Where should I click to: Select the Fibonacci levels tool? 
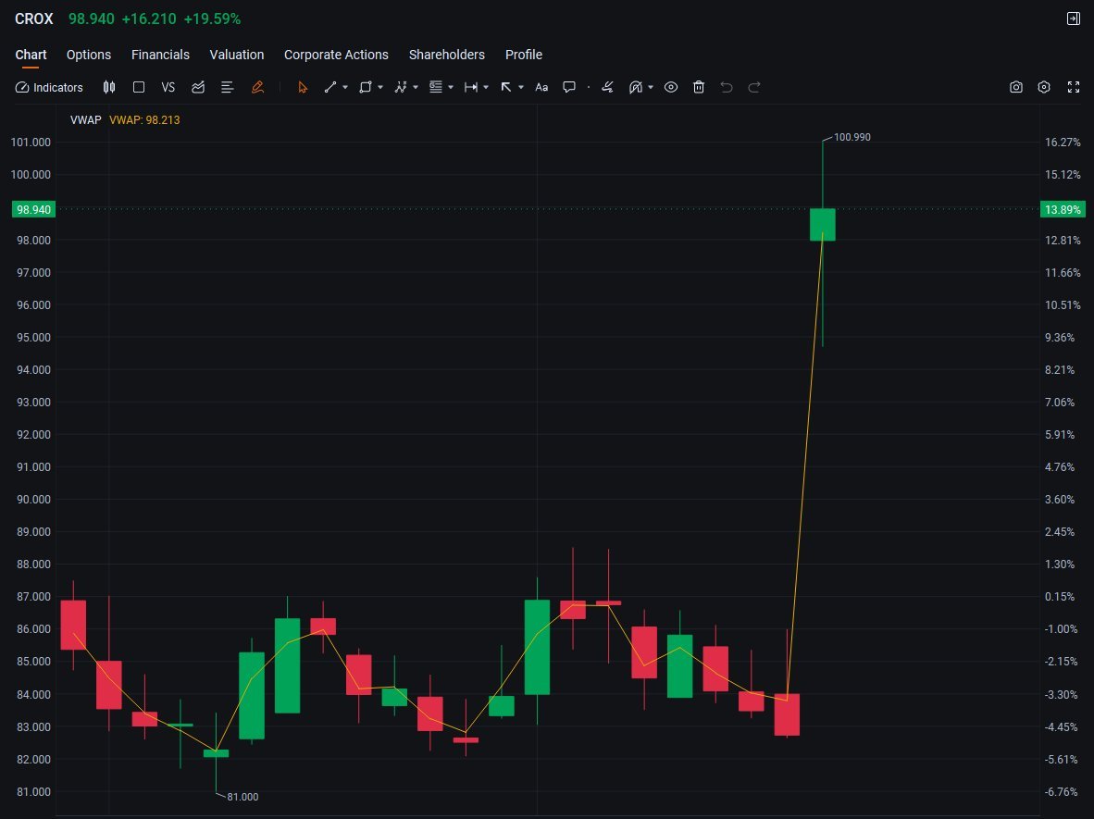pyautogui.click(x=435, y=87)
